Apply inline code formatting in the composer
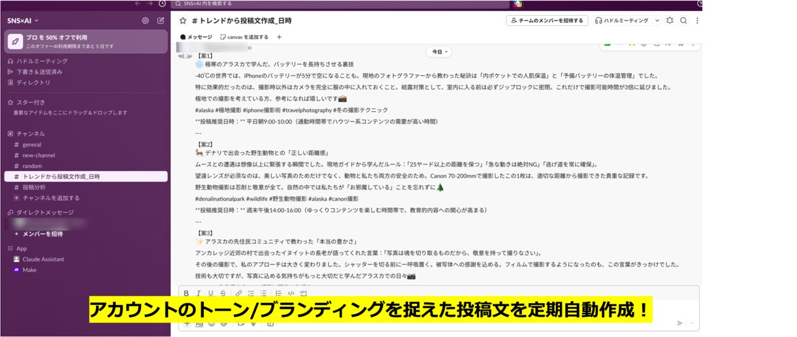797x337 pixels. (291, 293)
